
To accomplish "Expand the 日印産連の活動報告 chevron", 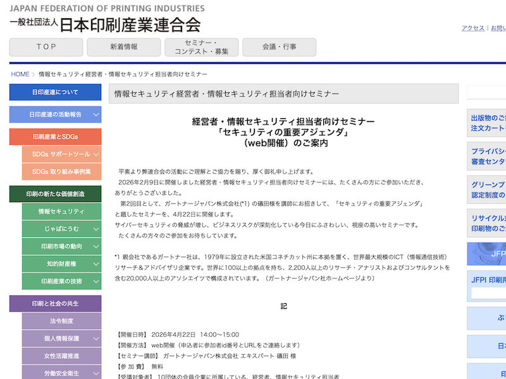I will point(96,115).
